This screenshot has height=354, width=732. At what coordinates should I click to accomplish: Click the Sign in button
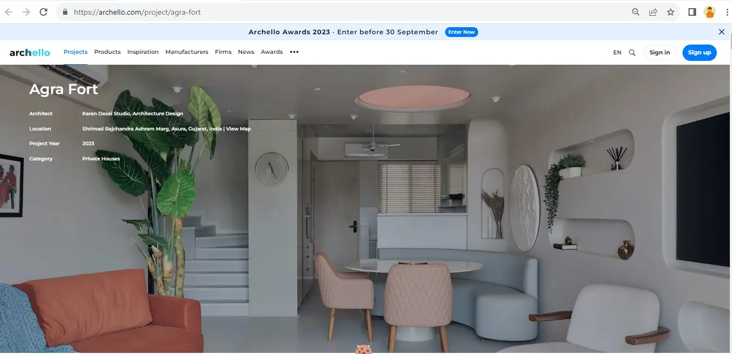(x=660, y=53)
